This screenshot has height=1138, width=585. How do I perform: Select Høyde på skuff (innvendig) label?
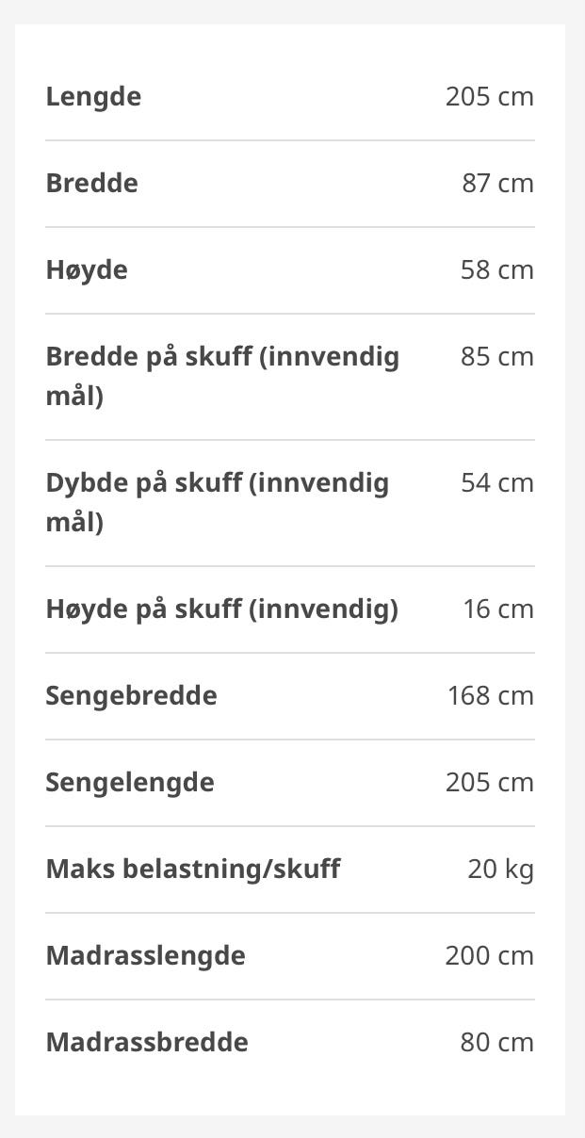coord(222,610)
